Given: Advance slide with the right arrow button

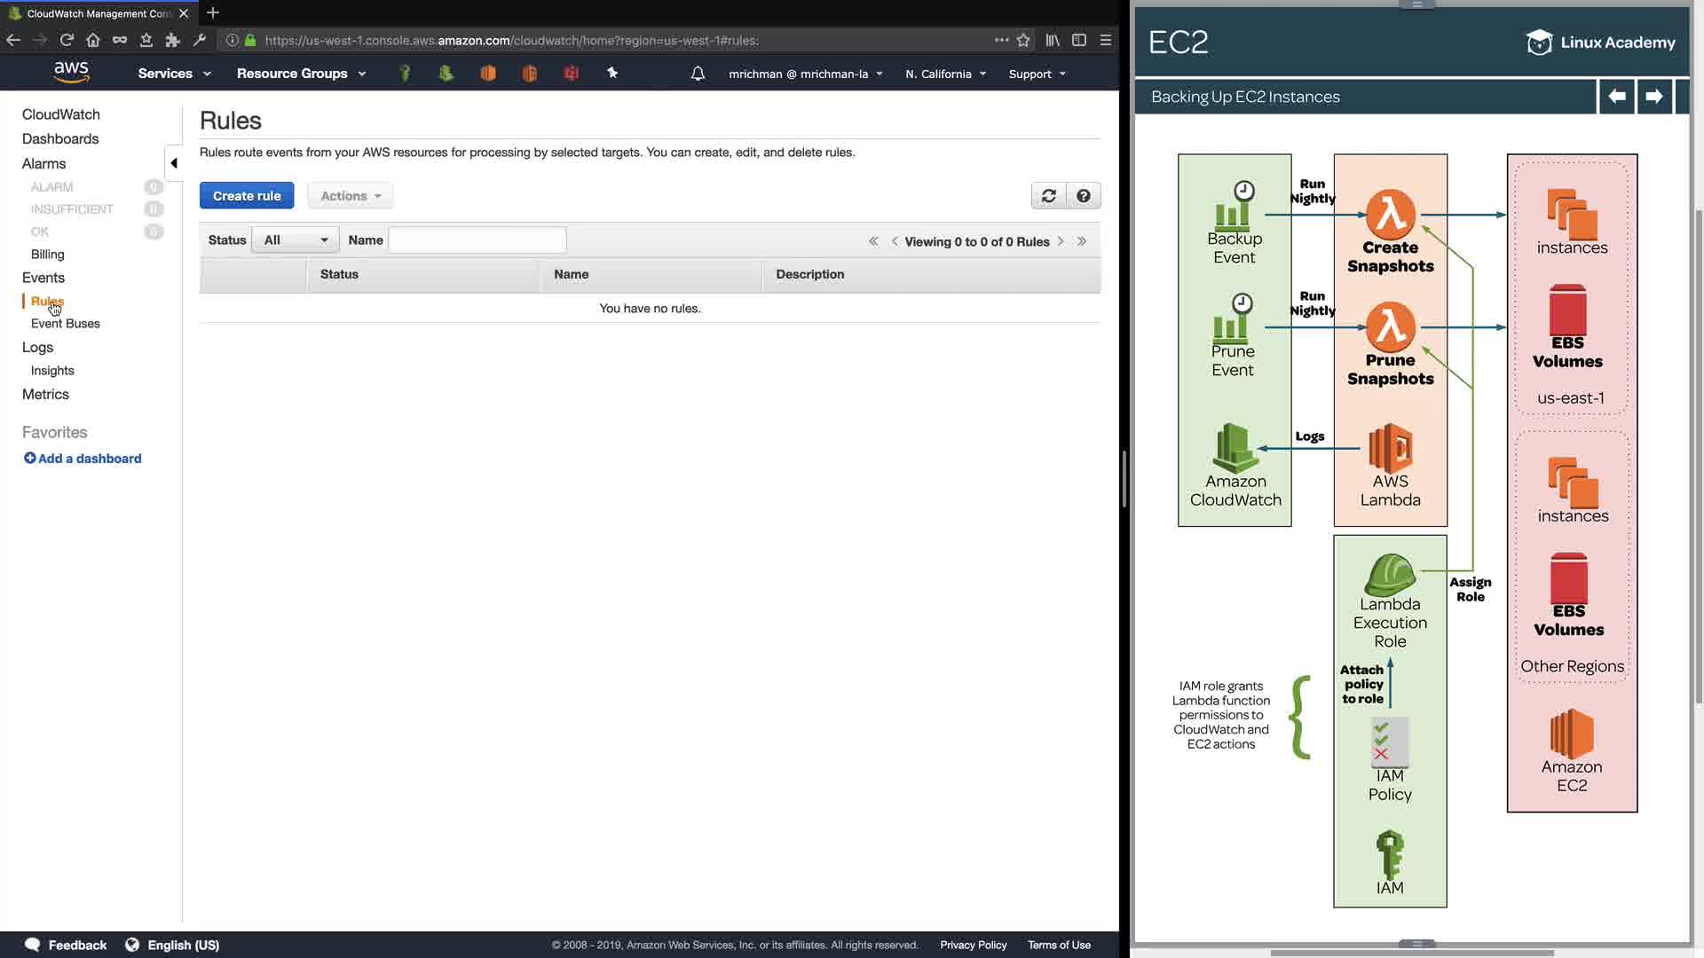Looking at the screenshot, I should point(1653,96).
